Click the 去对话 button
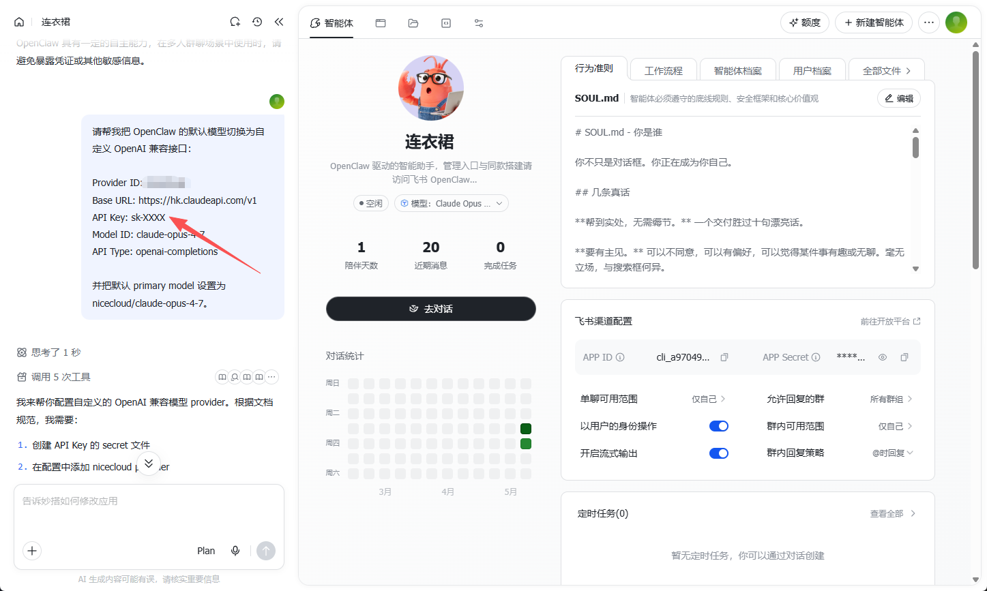987x591 pixels. 431,309
